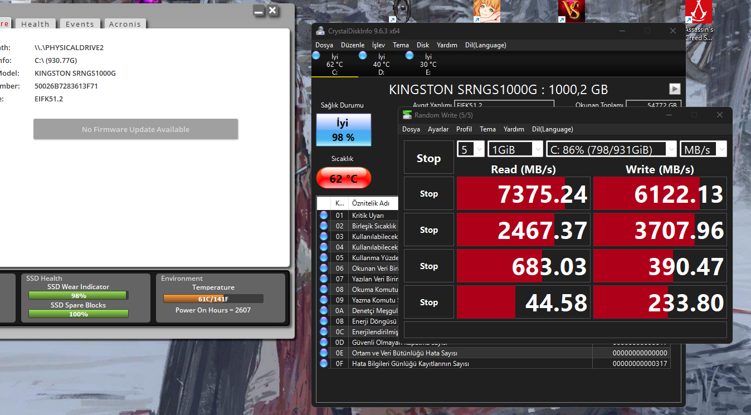Click status orb for 0F Hata Bilgileri
The image size is (751, 415).
[324, 363]
